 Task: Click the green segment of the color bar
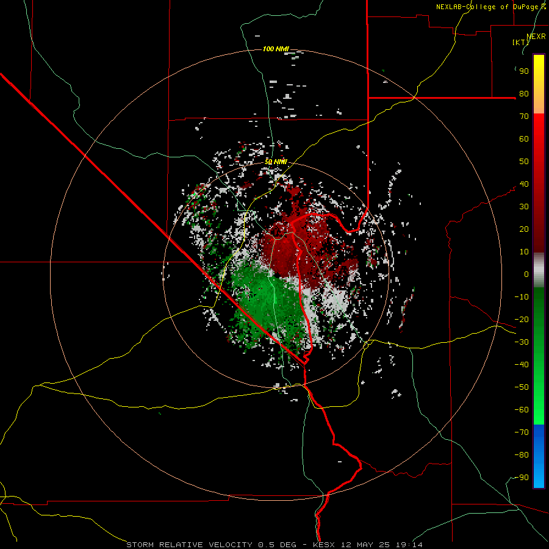click(x=539, y=356)
